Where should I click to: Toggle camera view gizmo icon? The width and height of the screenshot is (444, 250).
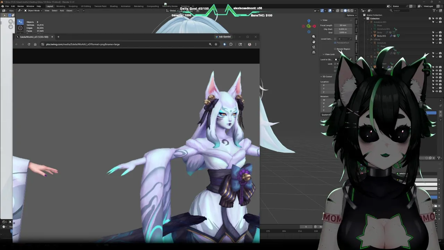[x=314, y=47]
